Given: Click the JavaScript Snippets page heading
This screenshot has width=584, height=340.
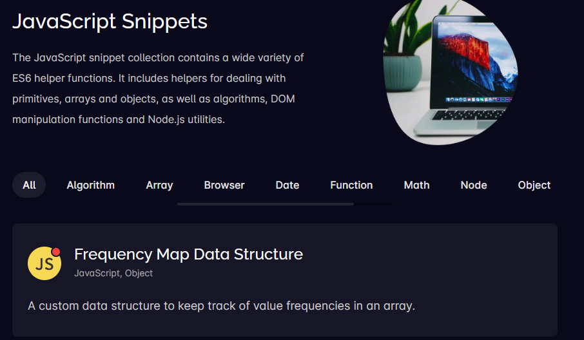Looking at the screenshot, I should [x=110, y=21].
